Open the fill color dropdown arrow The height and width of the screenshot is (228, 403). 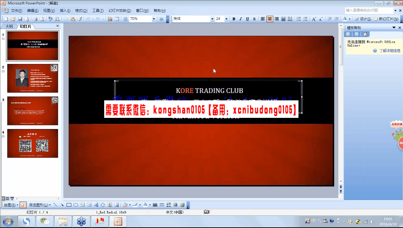[130, 205]
